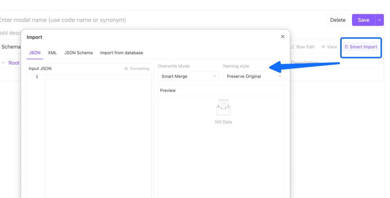Image resolution: width=390 pixels, height=198 pixels.
Task: Click the Delete button
Action: tap(338, 20)
